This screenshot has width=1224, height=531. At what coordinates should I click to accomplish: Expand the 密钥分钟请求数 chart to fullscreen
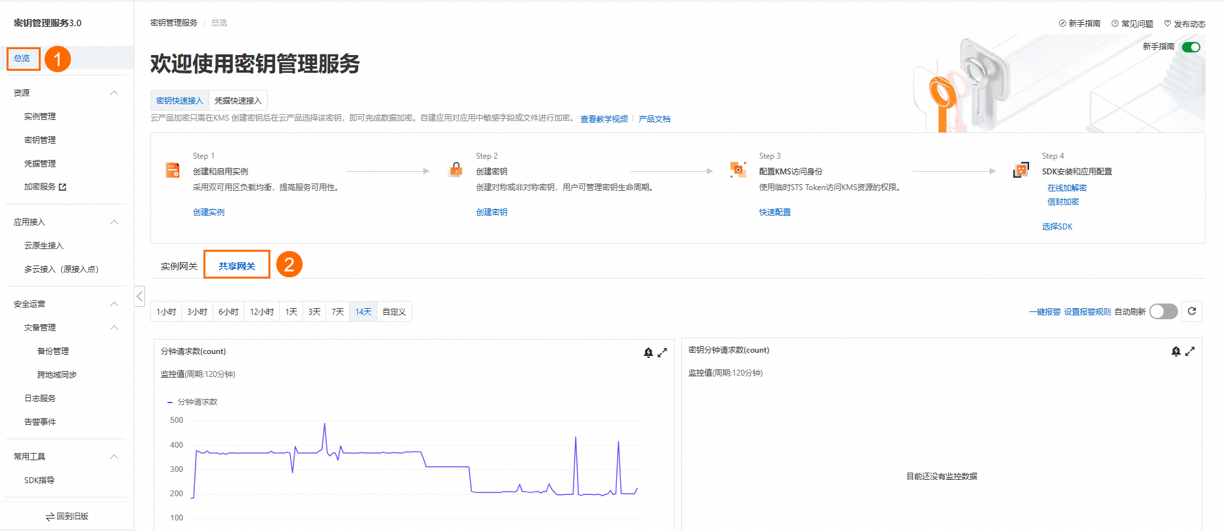[1190, 351]
